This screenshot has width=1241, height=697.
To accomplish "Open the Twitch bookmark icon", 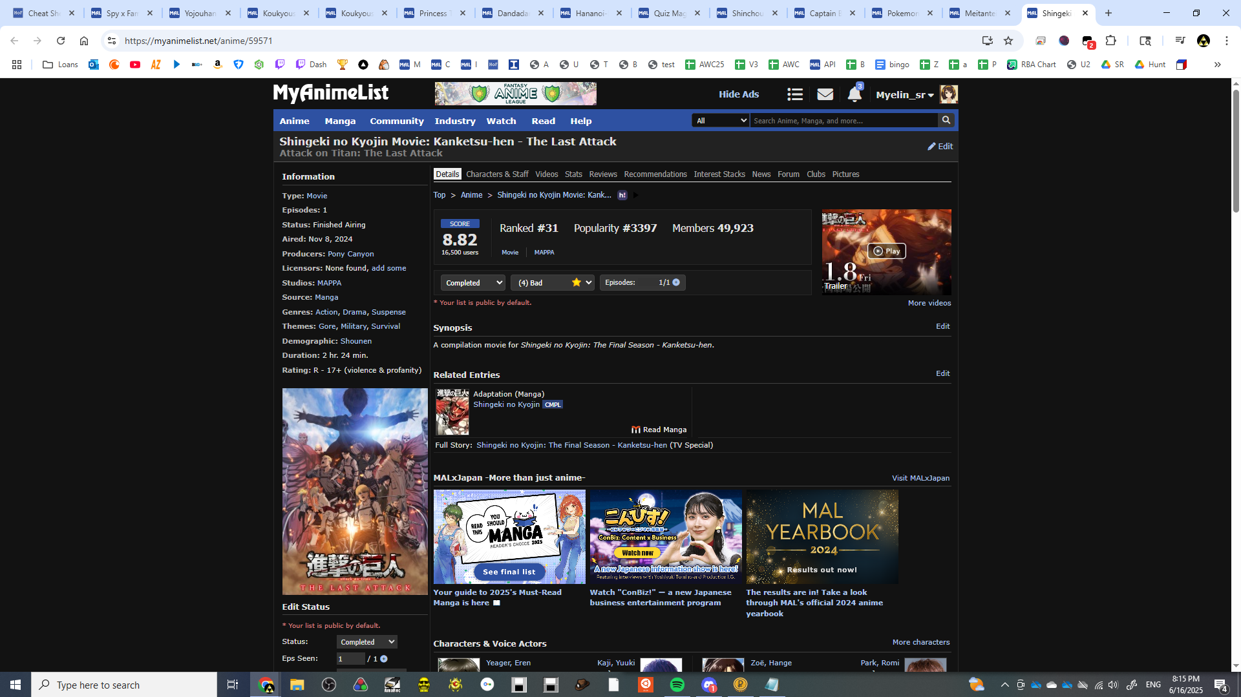I will 280,65.
